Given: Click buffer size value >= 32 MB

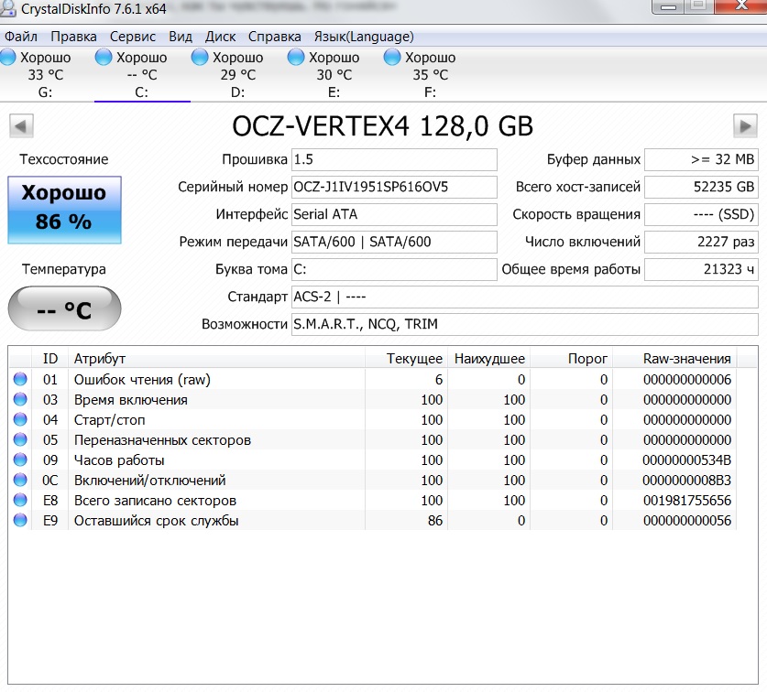Looking at the screenshot, I should (x=701, y=159).
